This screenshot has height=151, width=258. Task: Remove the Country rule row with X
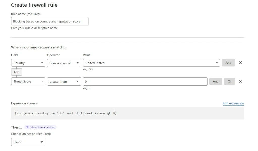coord(240,63)
